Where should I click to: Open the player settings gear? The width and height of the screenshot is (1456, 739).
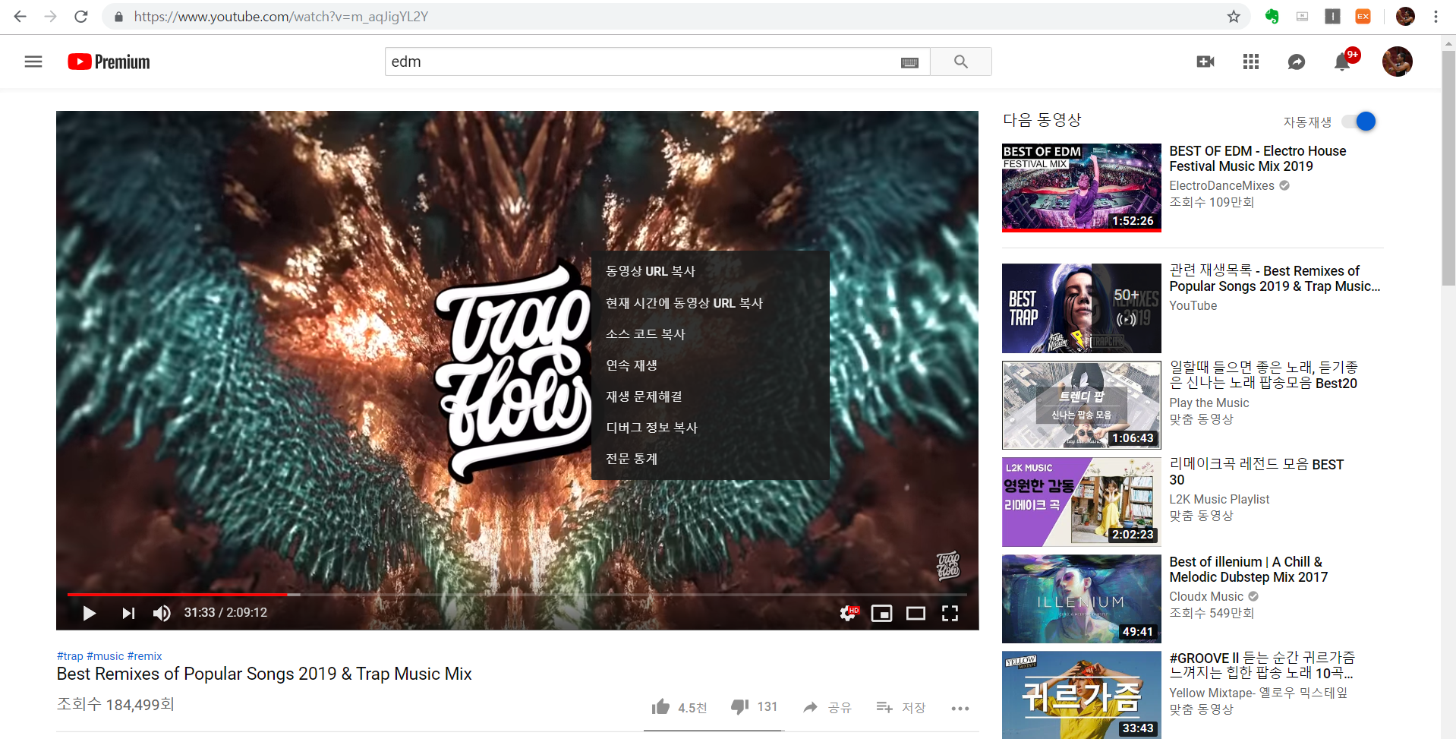tap(849, 613)
